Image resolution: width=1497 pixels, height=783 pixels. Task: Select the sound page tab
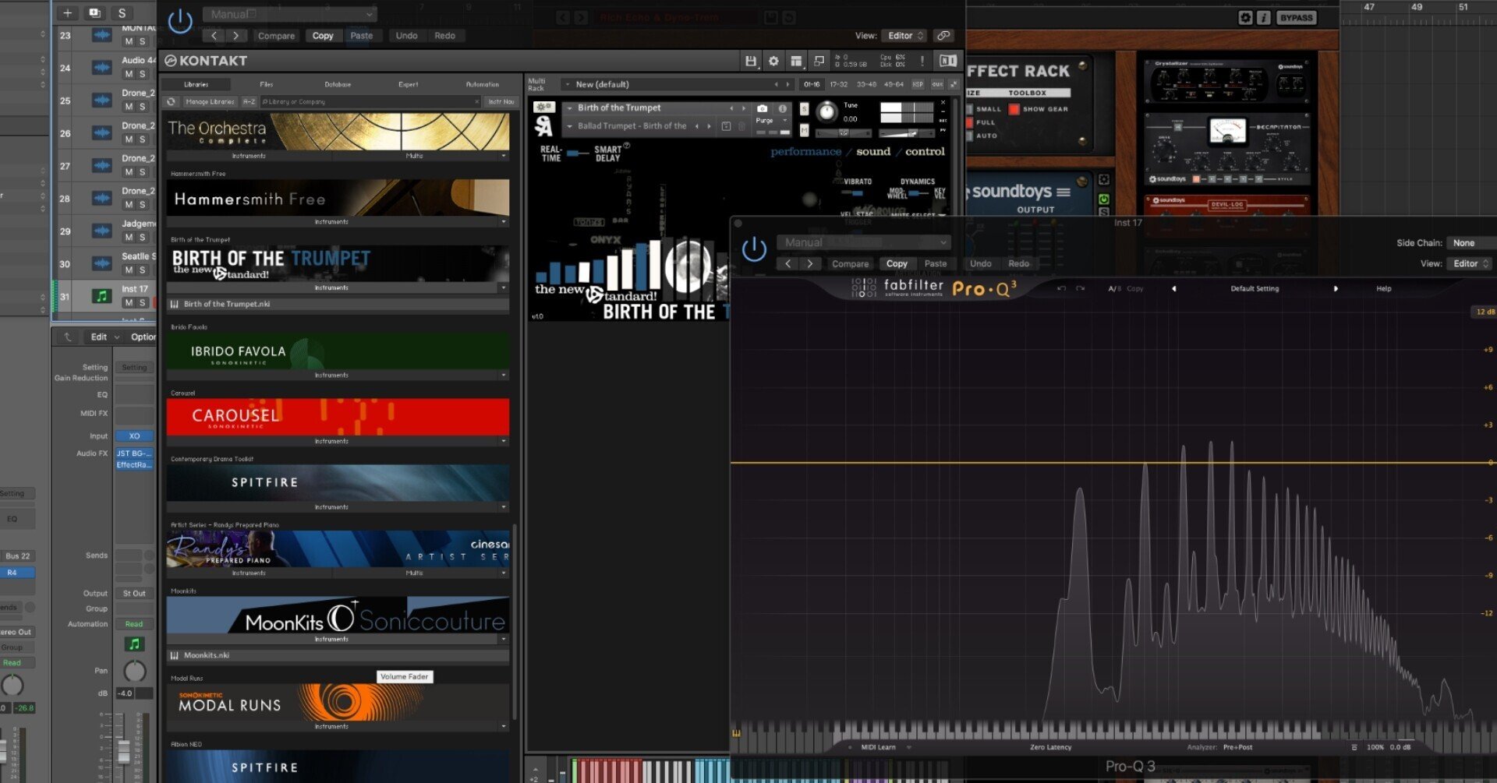click(873, 152)
